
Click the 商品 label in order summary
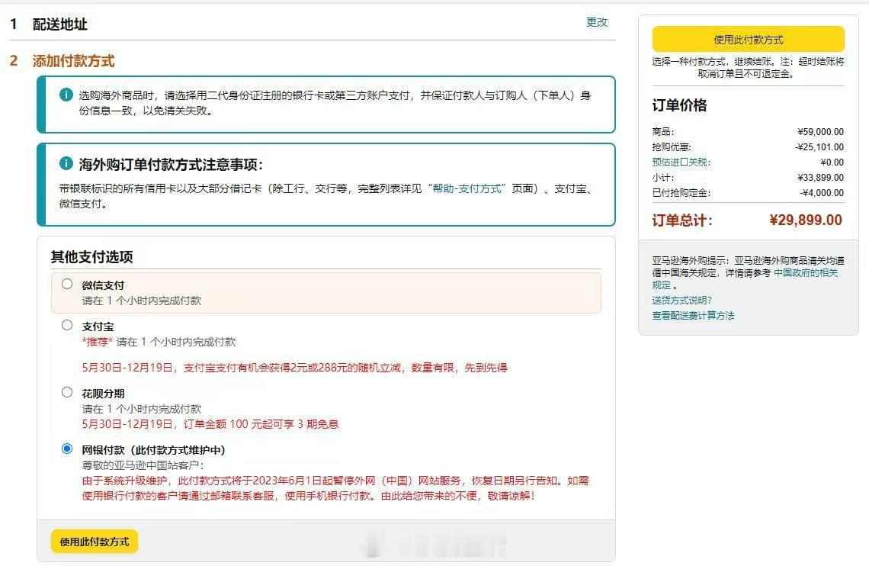pyautogui.click(x=663, y=132)
